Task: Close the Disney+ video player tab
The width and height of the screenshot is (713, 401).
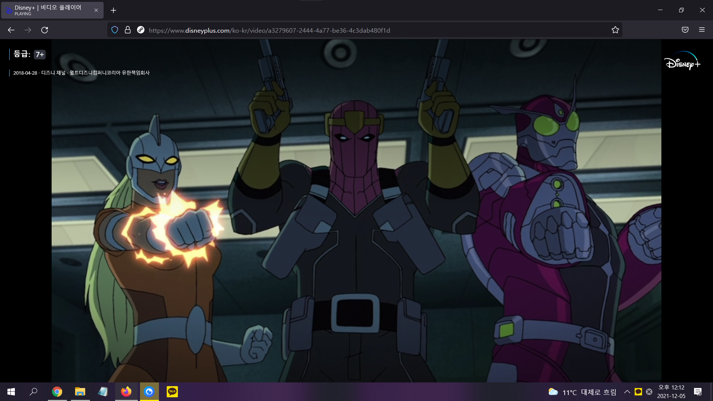Action: point(96,10)
